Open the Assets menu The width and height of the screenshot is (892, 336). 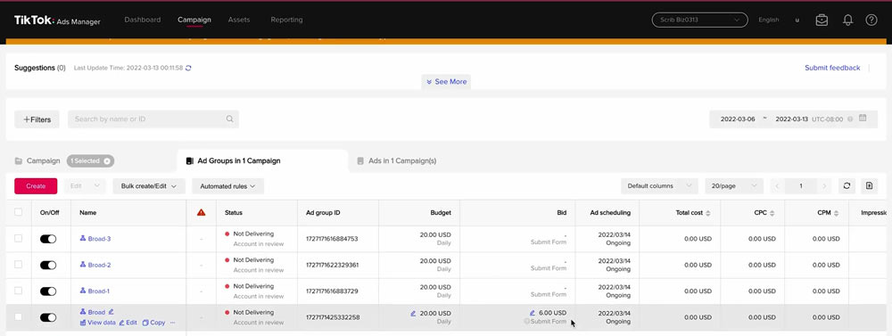click(239, 20)
